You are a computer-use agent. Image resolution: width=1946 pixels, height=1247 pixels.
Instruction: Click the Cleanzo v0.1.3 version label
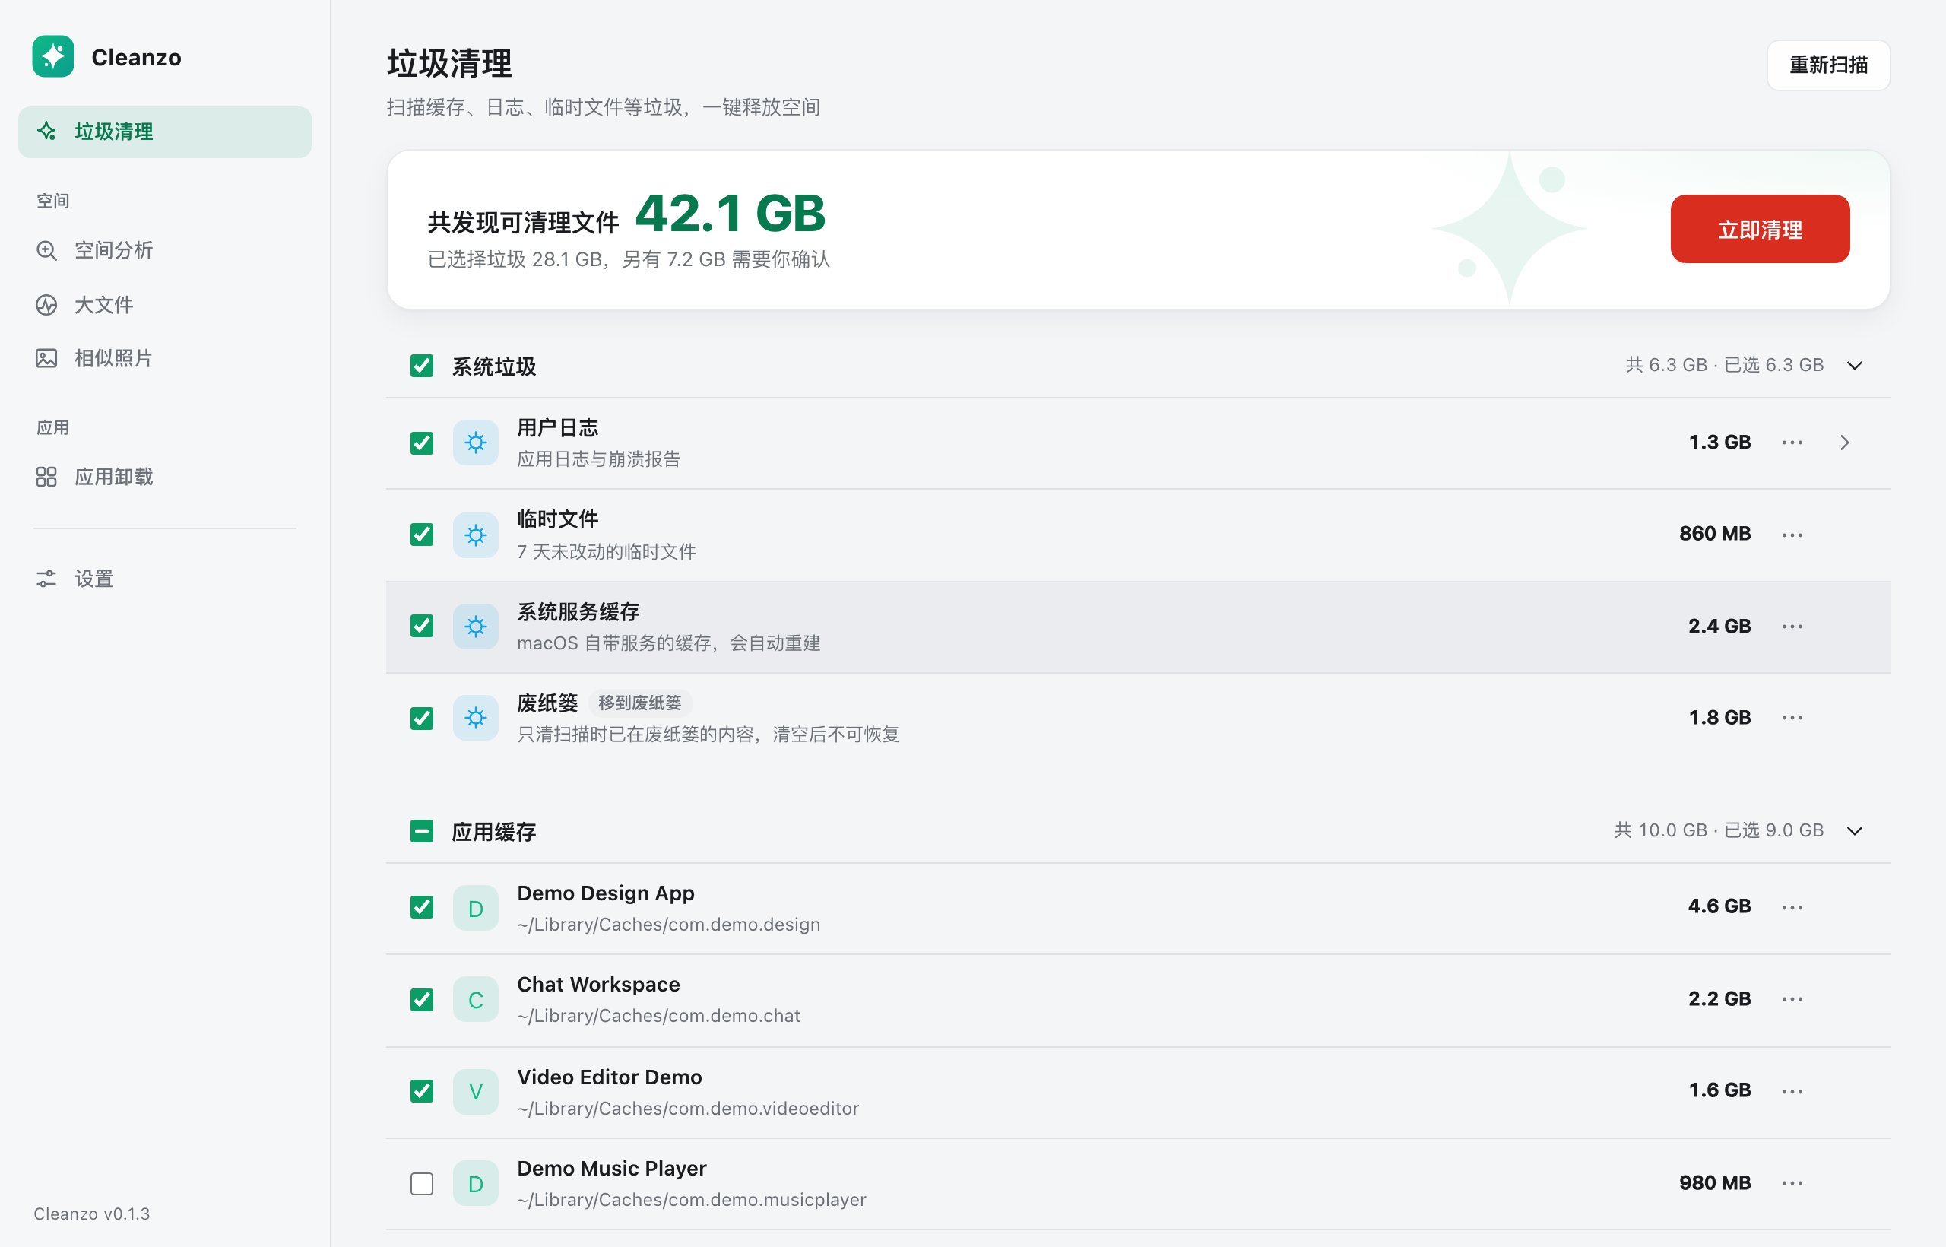pos(91,1214)
